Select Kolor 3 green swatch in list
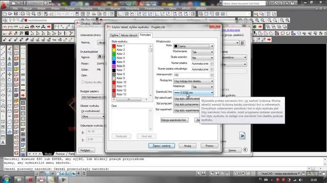 point(114,54)
